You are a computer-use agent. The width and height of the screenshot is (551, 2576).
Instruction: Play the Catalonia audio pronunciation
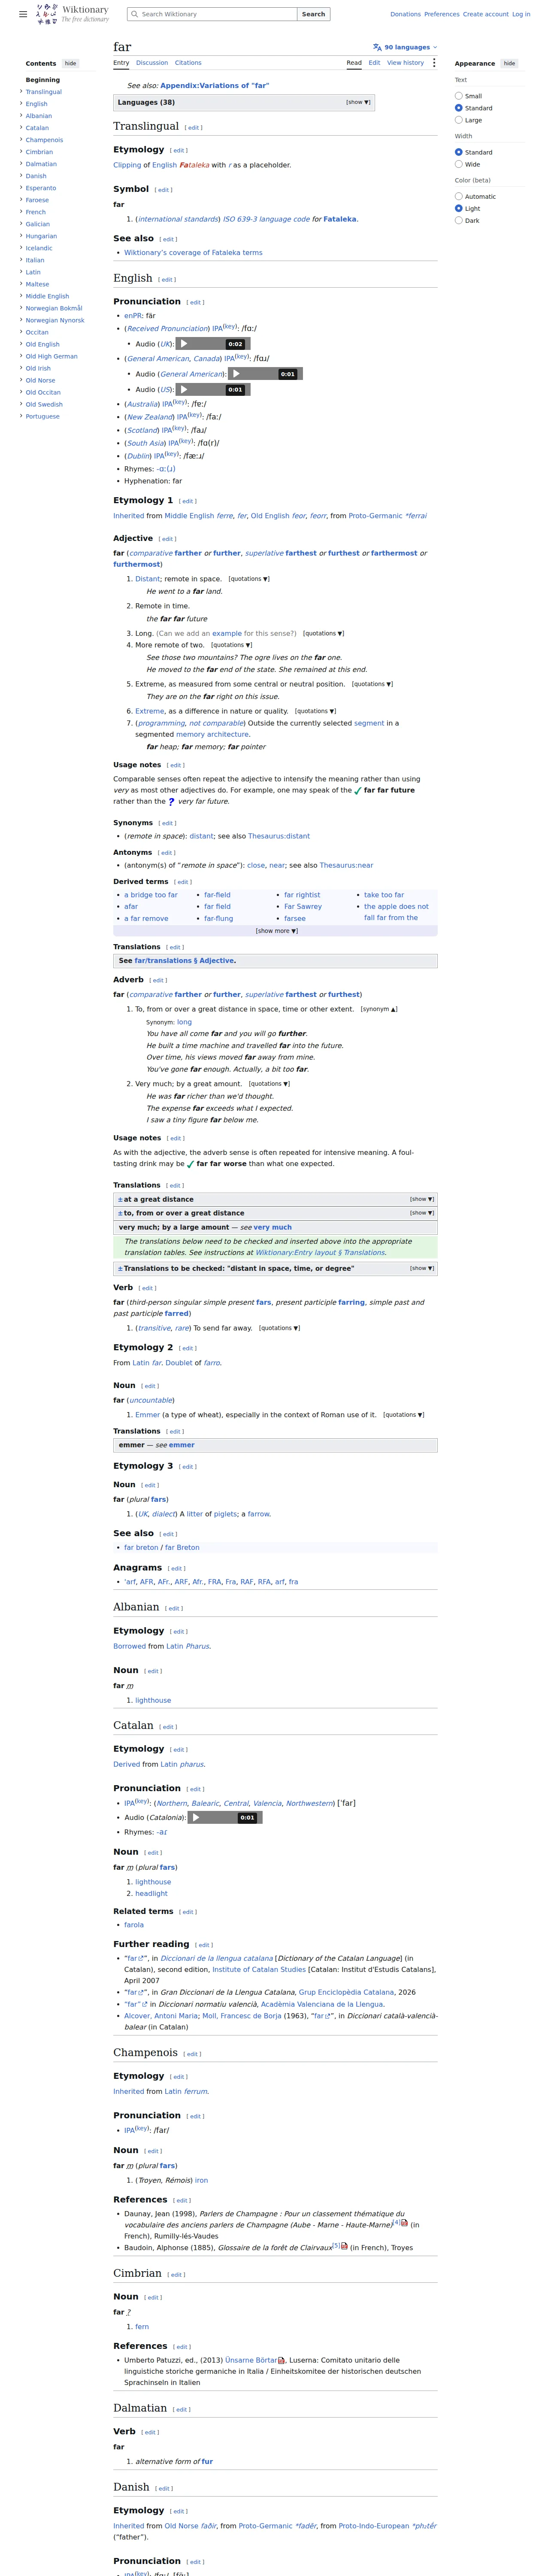coord(196,1817)
